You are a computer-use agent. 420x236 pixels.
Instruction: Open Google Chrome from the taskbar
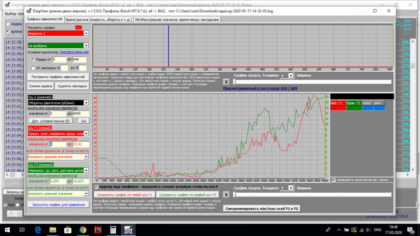pos(83,230)
